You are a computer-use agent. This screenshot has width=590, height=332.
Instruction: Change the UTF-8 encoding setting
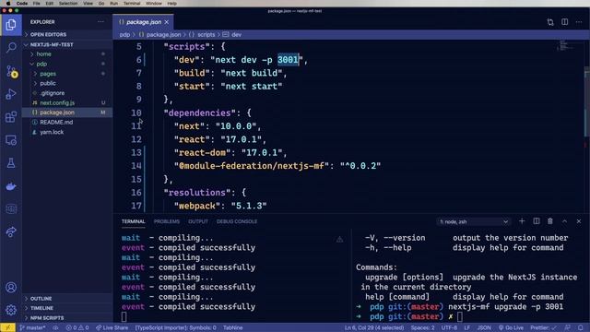click(x=449, y=327)
